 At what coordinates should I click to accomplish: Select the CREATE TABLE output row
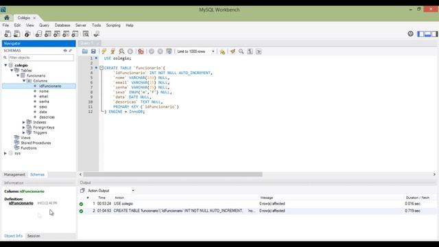click(x=257, y=211)
